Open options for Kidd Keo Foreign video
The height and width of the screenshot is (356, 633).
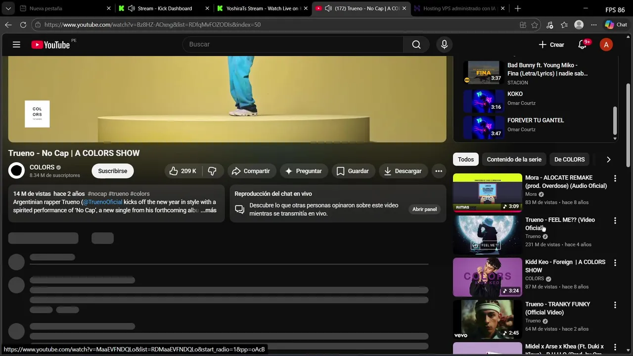point(615,263)
